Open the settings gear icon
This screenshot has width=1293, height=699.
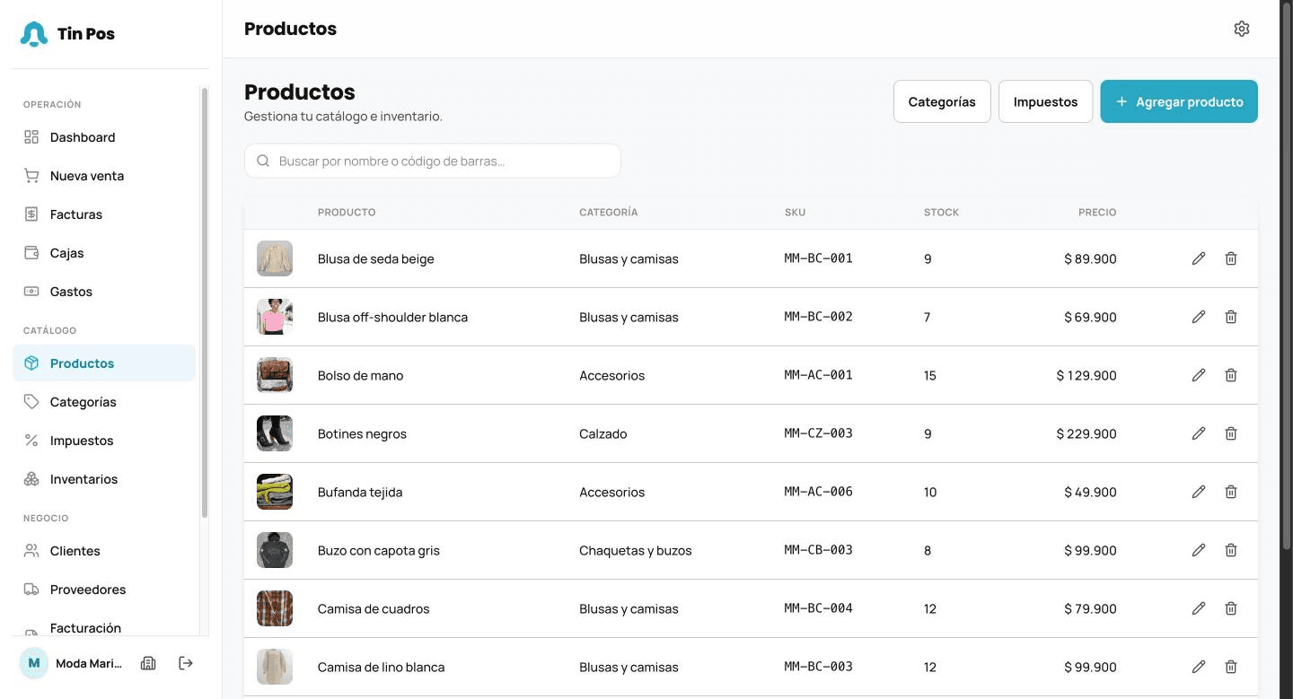(1242, 29)
